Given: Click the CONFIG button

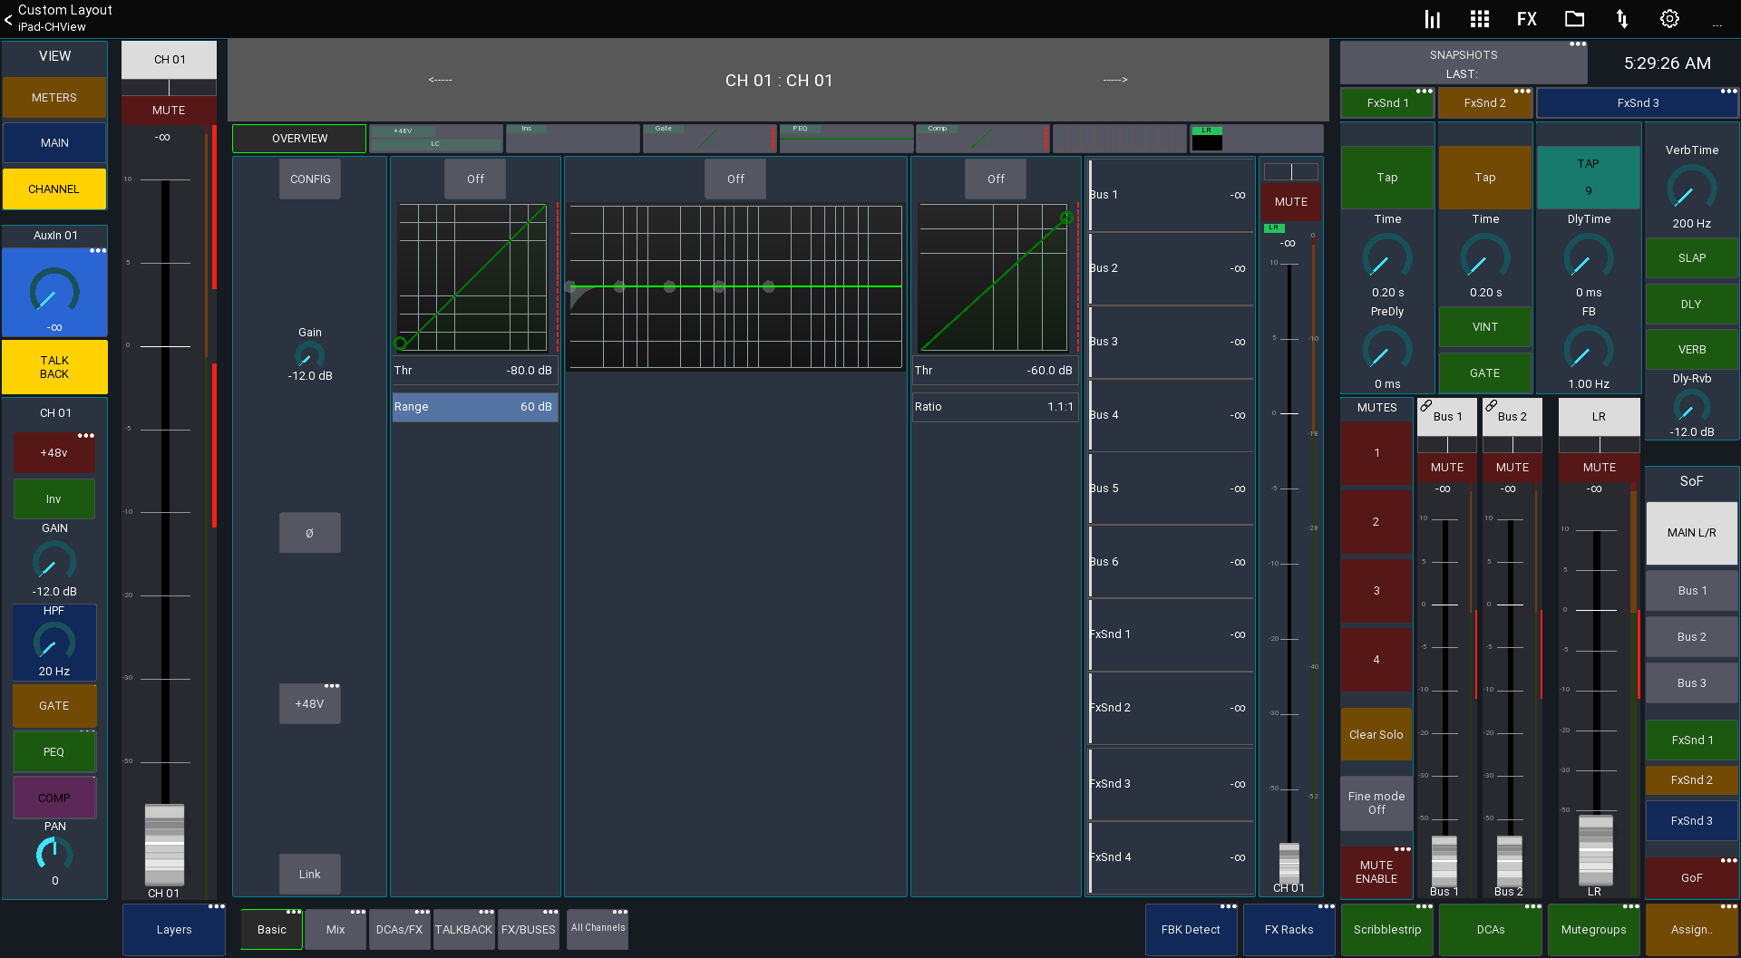Looking at the screenshot, I should tap(310, 179).
